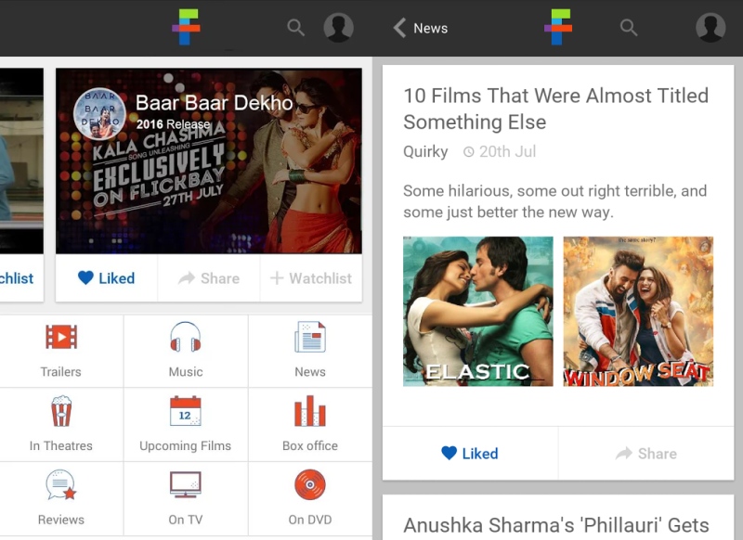This screenshot has width=743, height=540.
Task: Open the Anushka Sharma's Phillauri article headline
Action: pyautogui.click(x=555, y=525)
